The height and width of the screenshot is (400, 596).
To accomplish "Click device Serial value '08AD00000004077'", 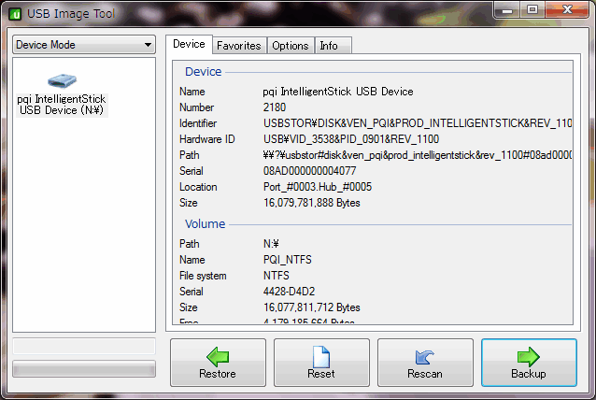I will [310, 171].
